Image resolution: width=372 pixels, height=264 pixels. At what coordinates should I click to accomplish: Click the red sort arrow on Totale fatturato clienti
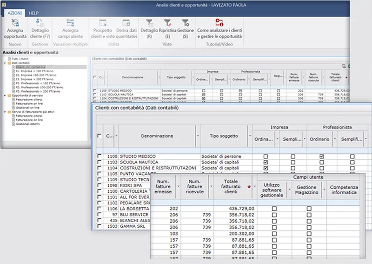[249, 187]
